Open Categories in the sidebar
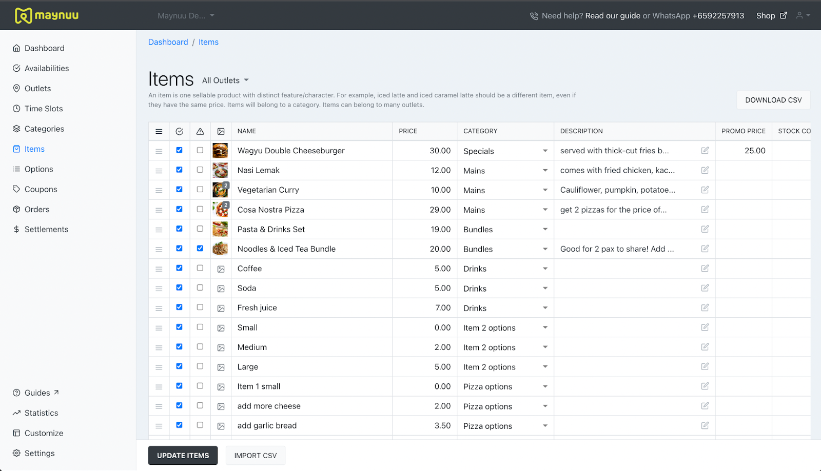This screenshot has width=821, height=471. [44, 129]
